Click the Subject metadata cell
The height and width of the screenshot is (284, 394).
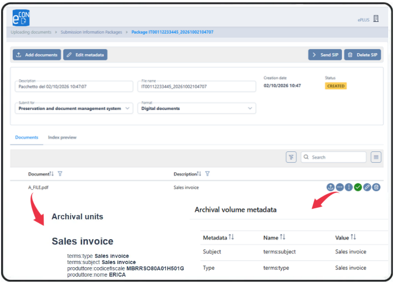click(212, 251)
